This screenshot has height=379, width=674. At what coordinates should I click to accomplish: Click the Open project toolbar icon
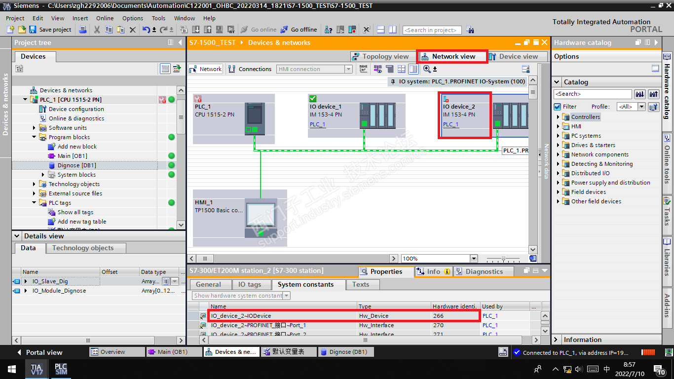pos(22,30)
